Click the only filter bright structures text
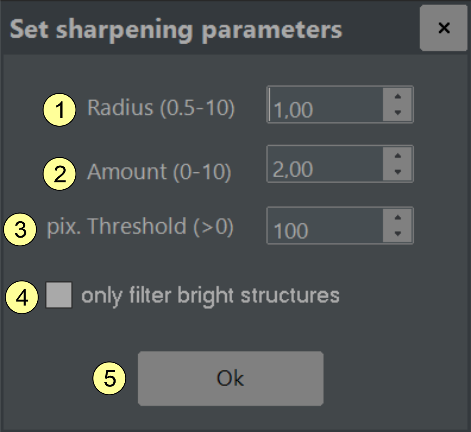 point(210,295)
